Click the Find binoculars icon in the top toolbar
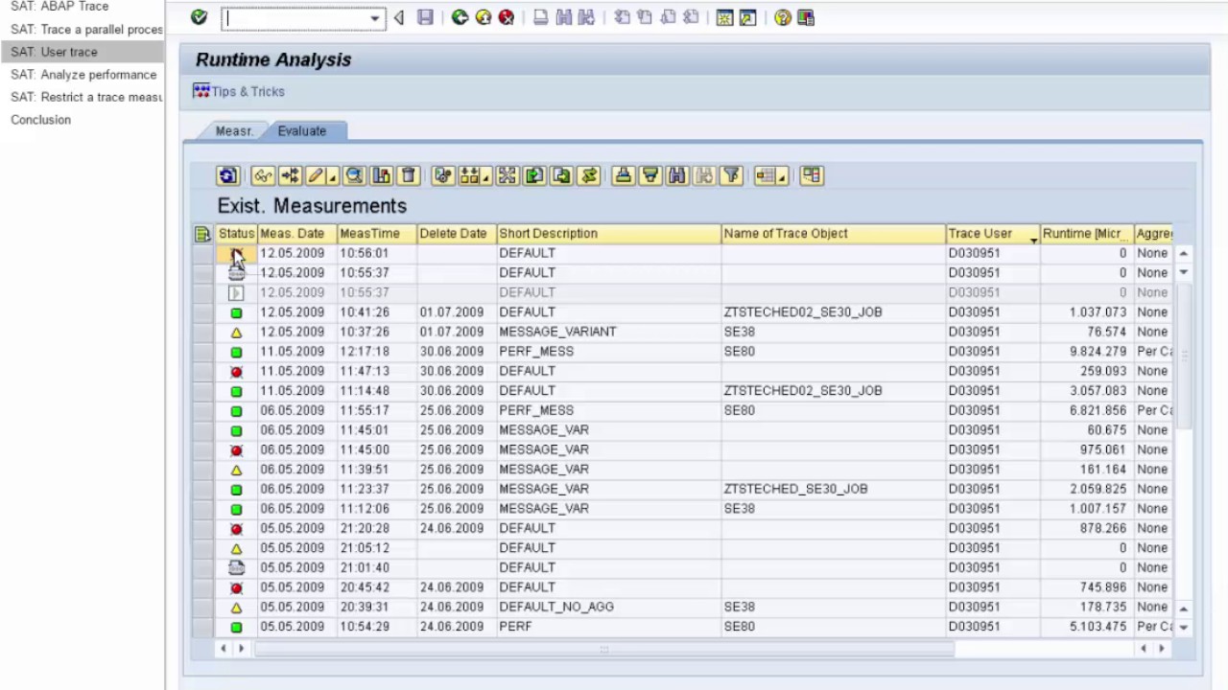Viewport: 1228px width, 690px height. pyautogui.click(x=564, y=17)
